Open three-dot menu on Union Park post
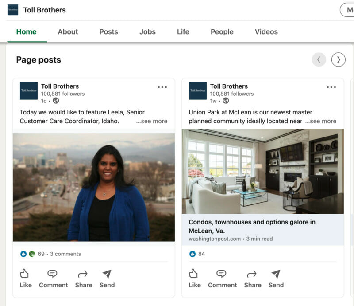Screen dimensions: 354x306 point(331,87)
